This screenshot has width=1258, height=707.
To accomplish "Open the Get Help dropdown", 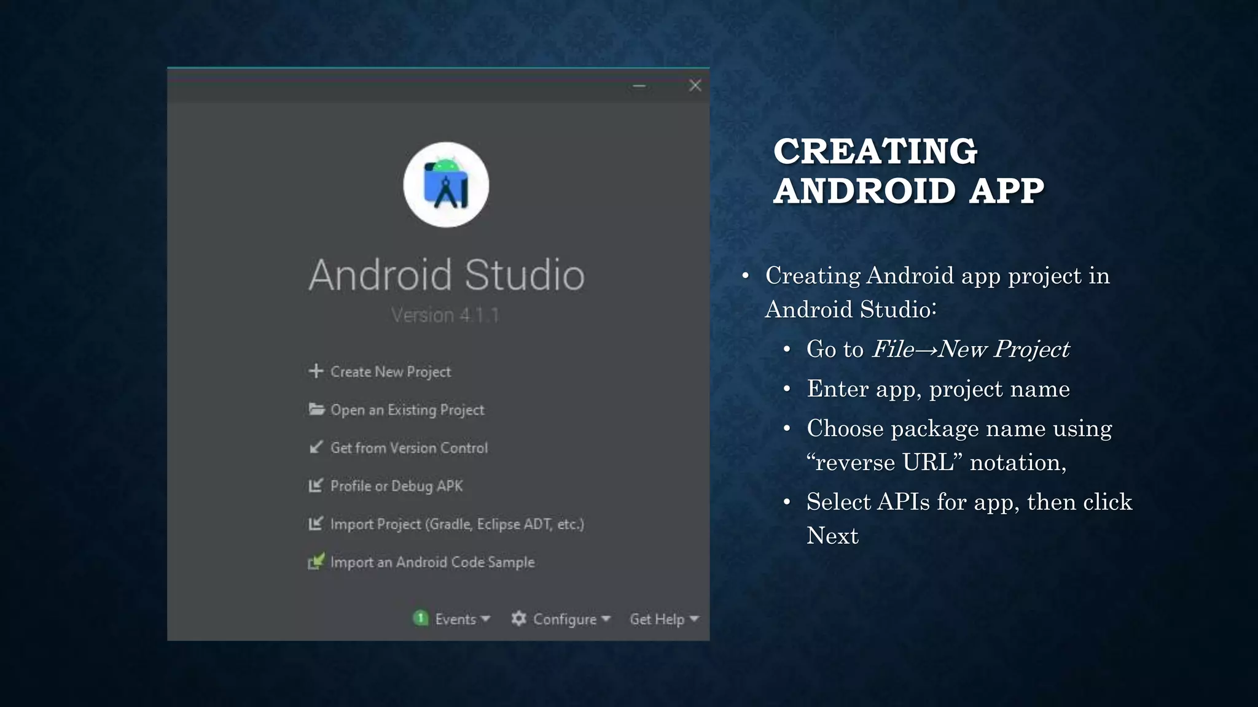I will tap(664, 619).
